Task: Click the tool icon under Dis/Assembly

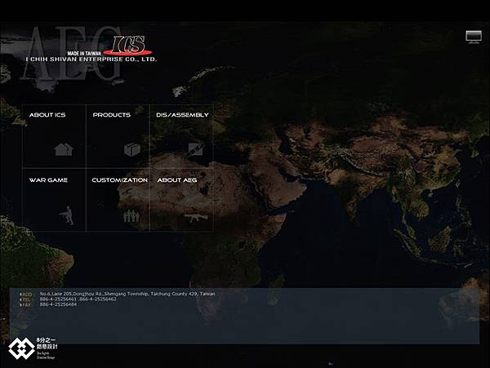Action: click(x=195, y=149)
